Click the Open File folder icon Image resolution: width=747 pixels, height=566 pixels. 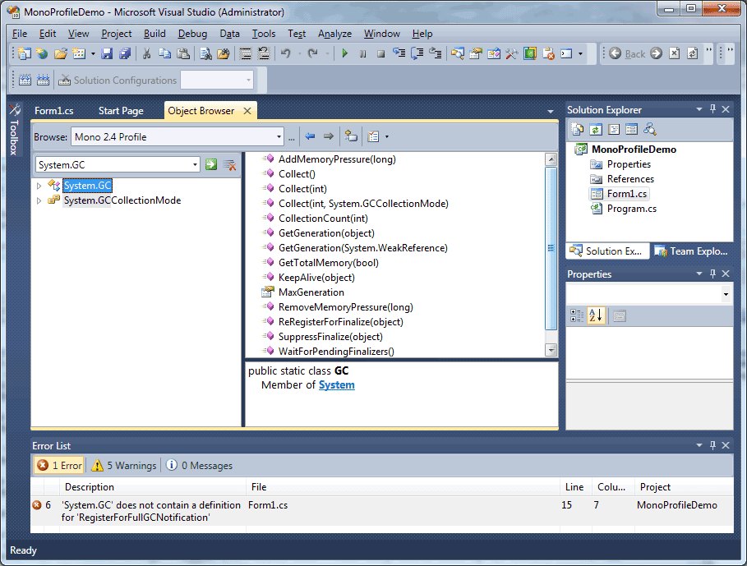61,53
